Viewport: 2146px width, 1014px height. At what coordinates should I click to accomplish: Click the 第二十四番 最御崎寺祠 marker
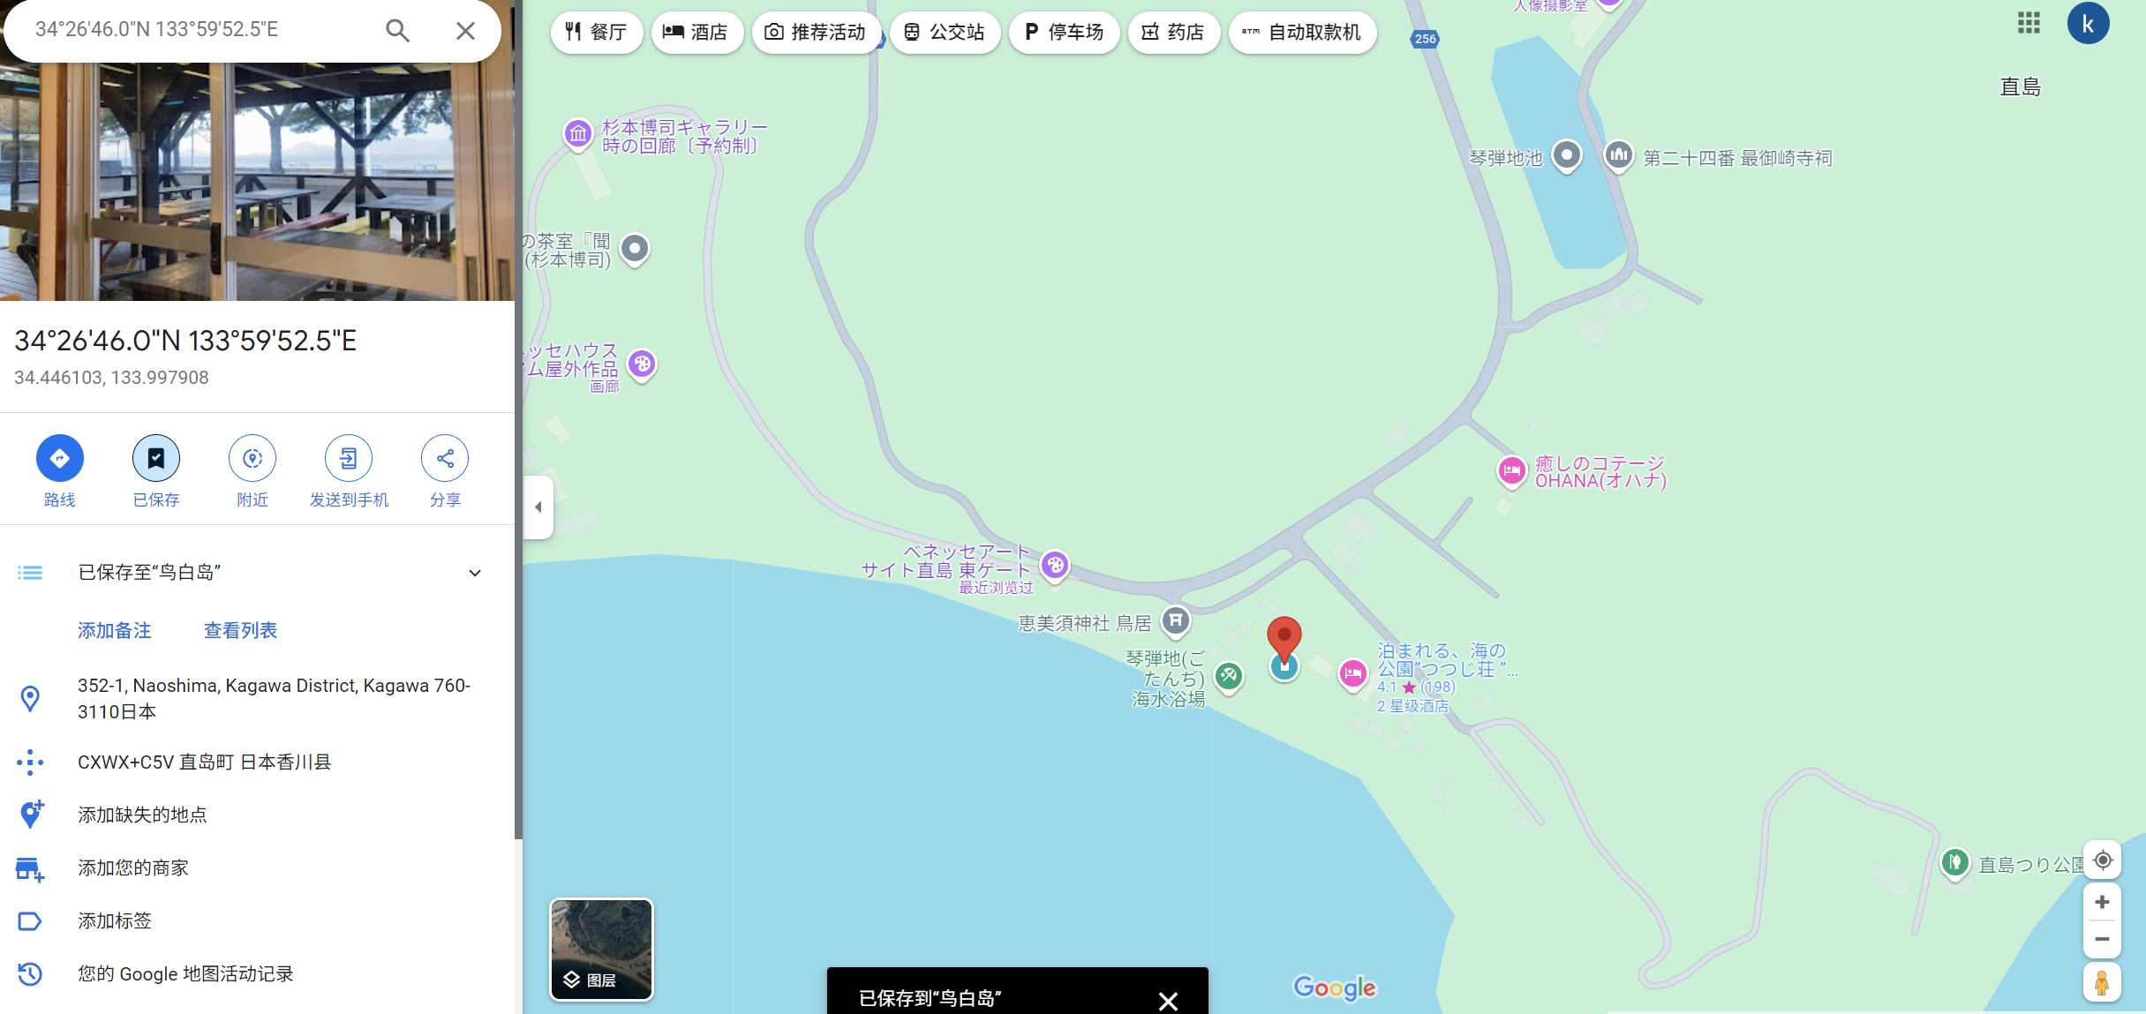pos(1619,157)
